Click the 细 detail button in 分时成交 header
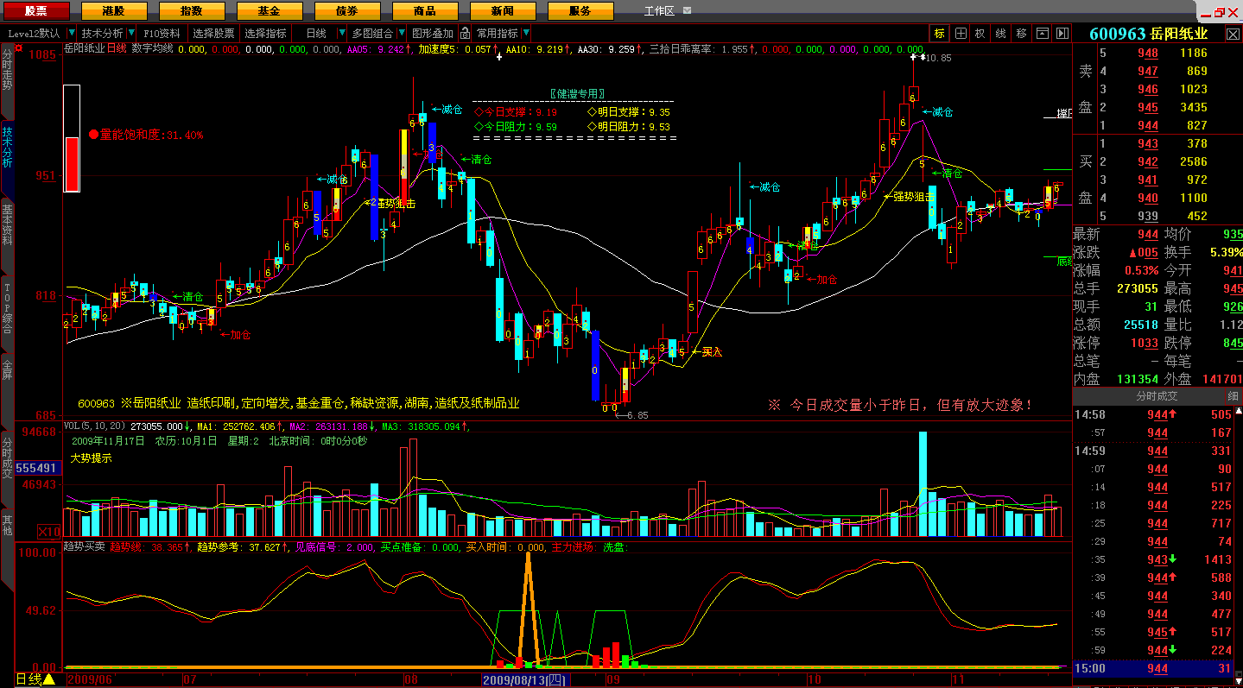Viewport: 1243px width, 688px height. [x=1233, y=396]
